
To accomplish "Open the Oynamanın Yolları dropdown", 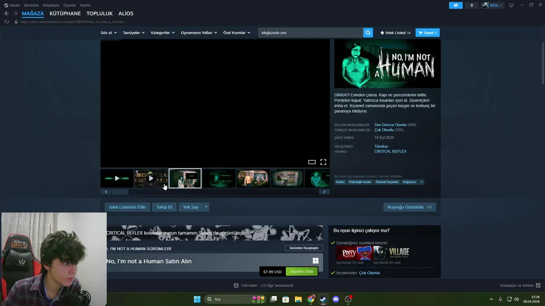I will [x=199, y=33].
